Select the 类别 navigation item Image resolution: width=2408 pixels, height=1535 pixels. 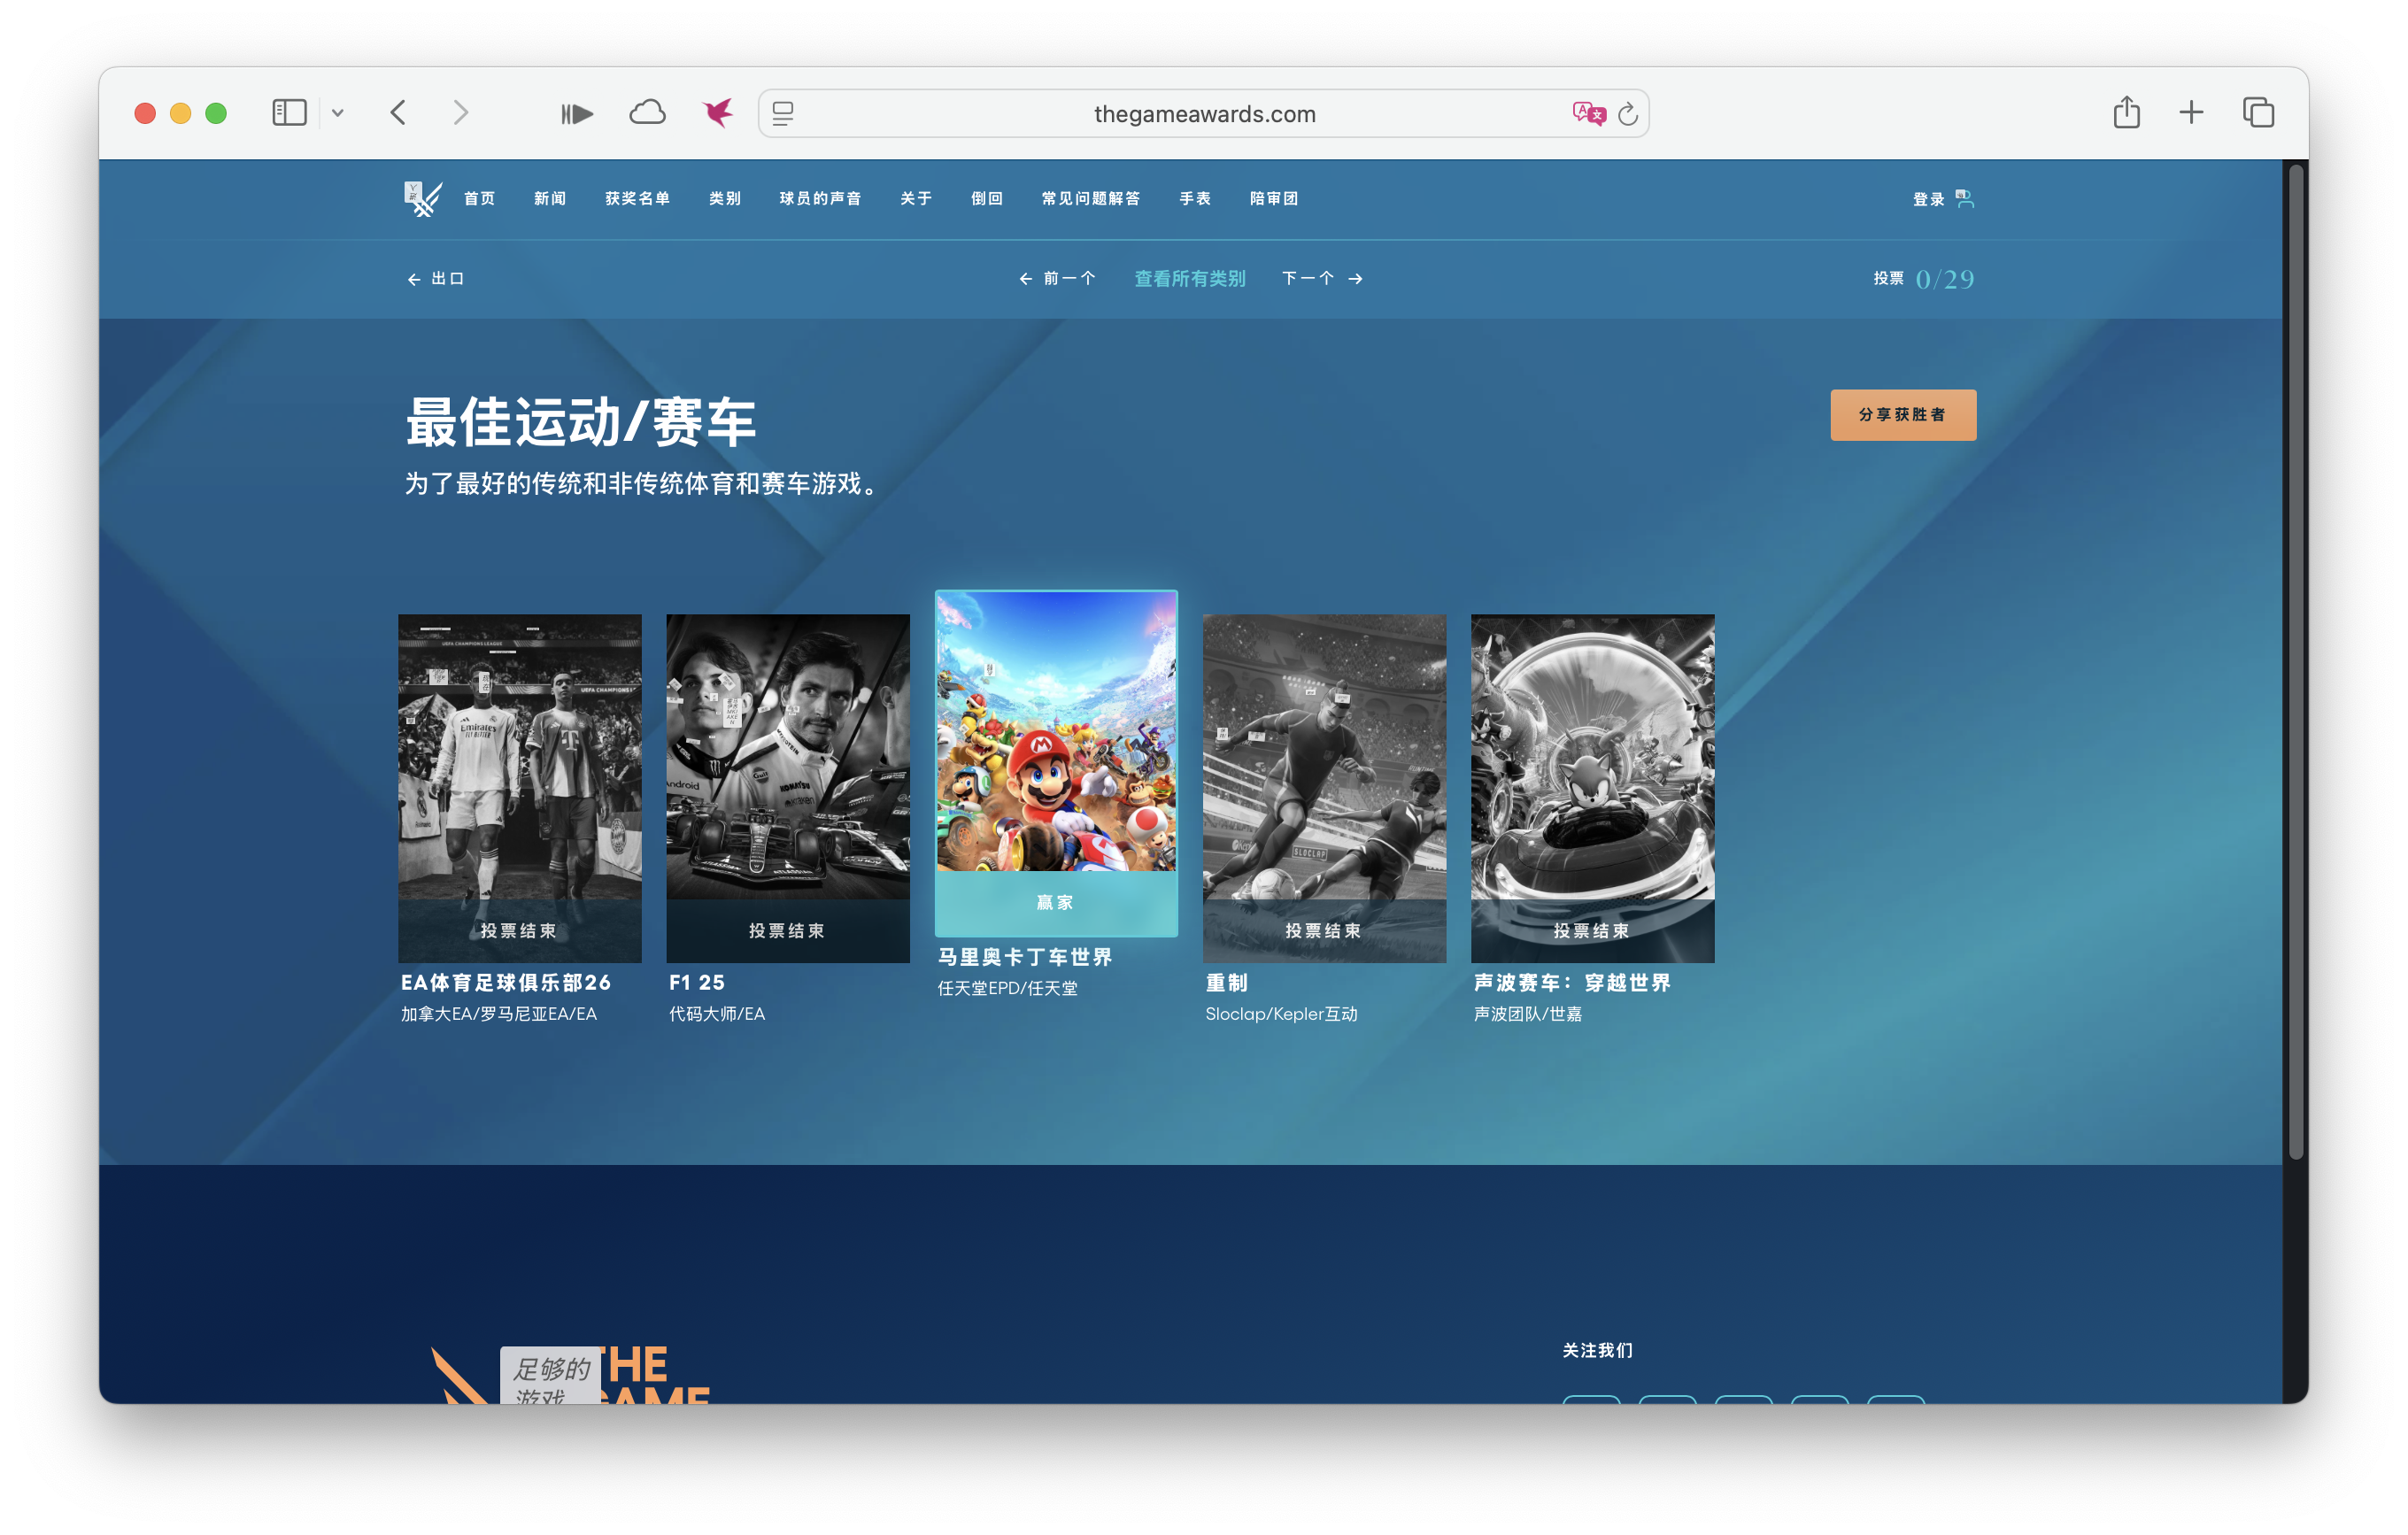tap(724, 198)
